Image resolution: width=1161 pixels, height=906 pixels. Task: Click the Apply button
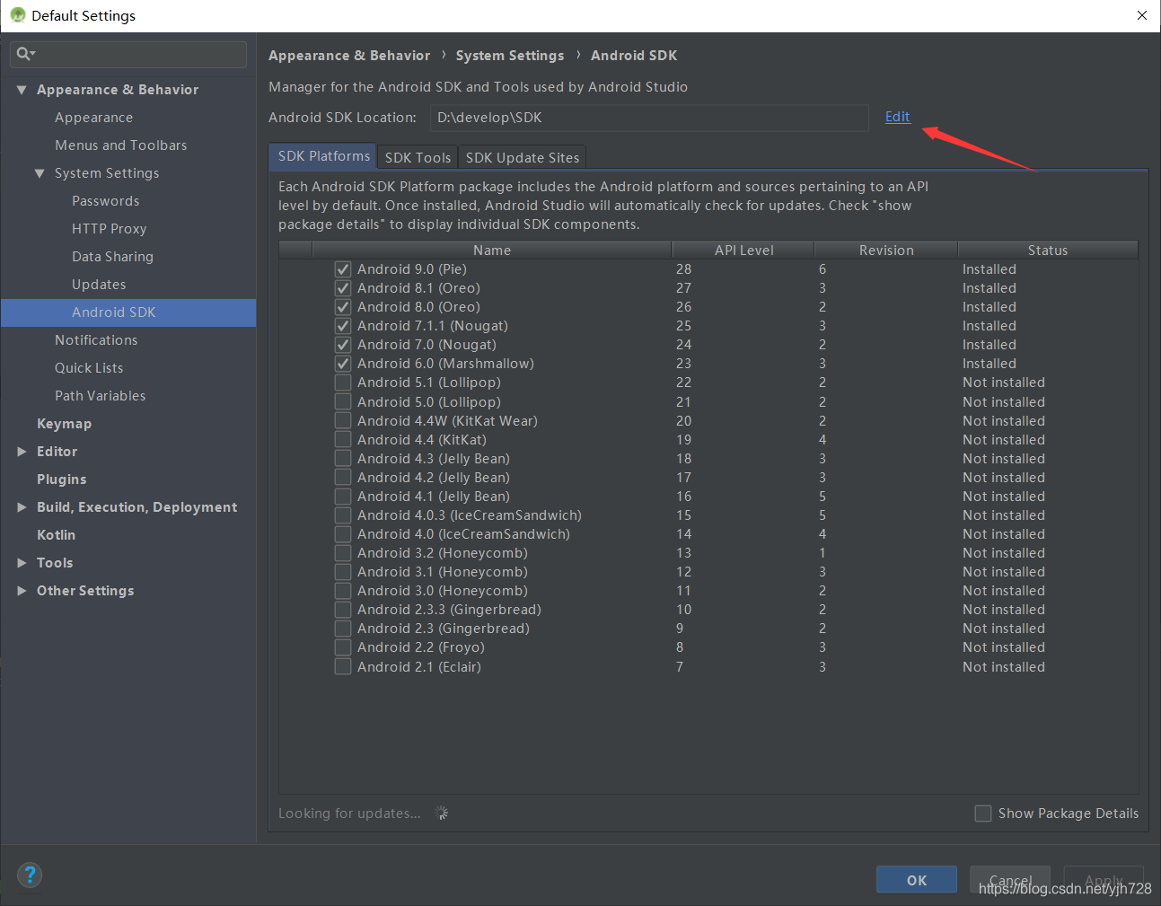click(x=1104, y=880)
